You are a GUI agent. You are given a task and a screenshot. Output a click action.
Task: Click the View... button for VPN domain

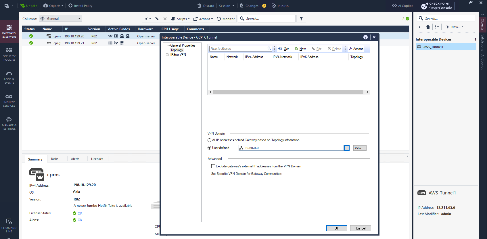pyautogui.click(x=360, y=148)
